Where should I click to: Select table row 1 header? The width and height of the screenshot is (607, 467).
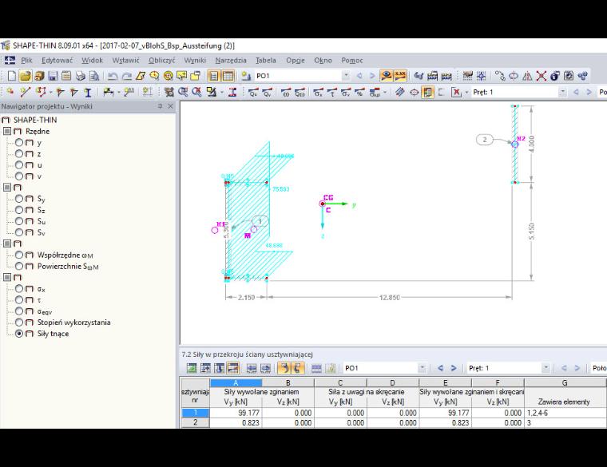coord(195,413)
